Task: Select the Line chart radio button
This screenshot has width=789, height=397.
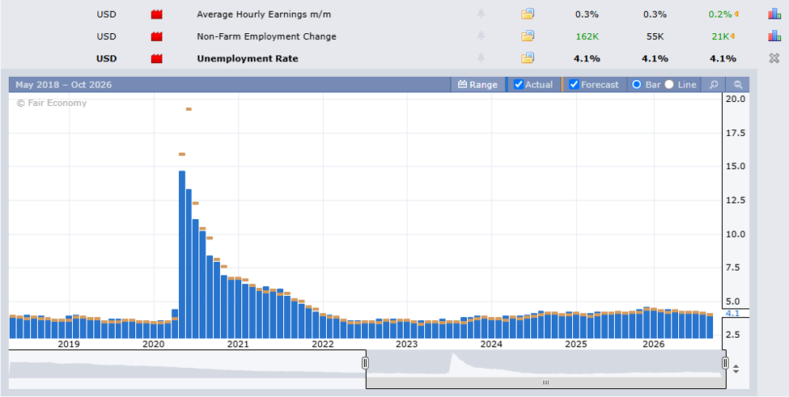Action: click(x=668, y=84)
